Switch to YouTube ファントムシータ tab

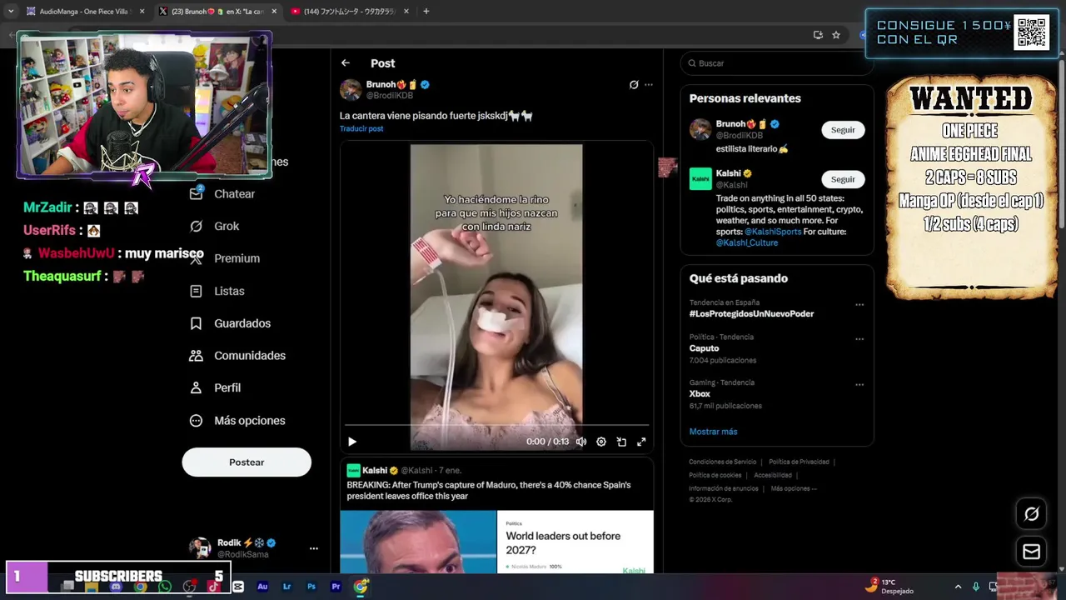pyautogui.click(x=349, y=12)
